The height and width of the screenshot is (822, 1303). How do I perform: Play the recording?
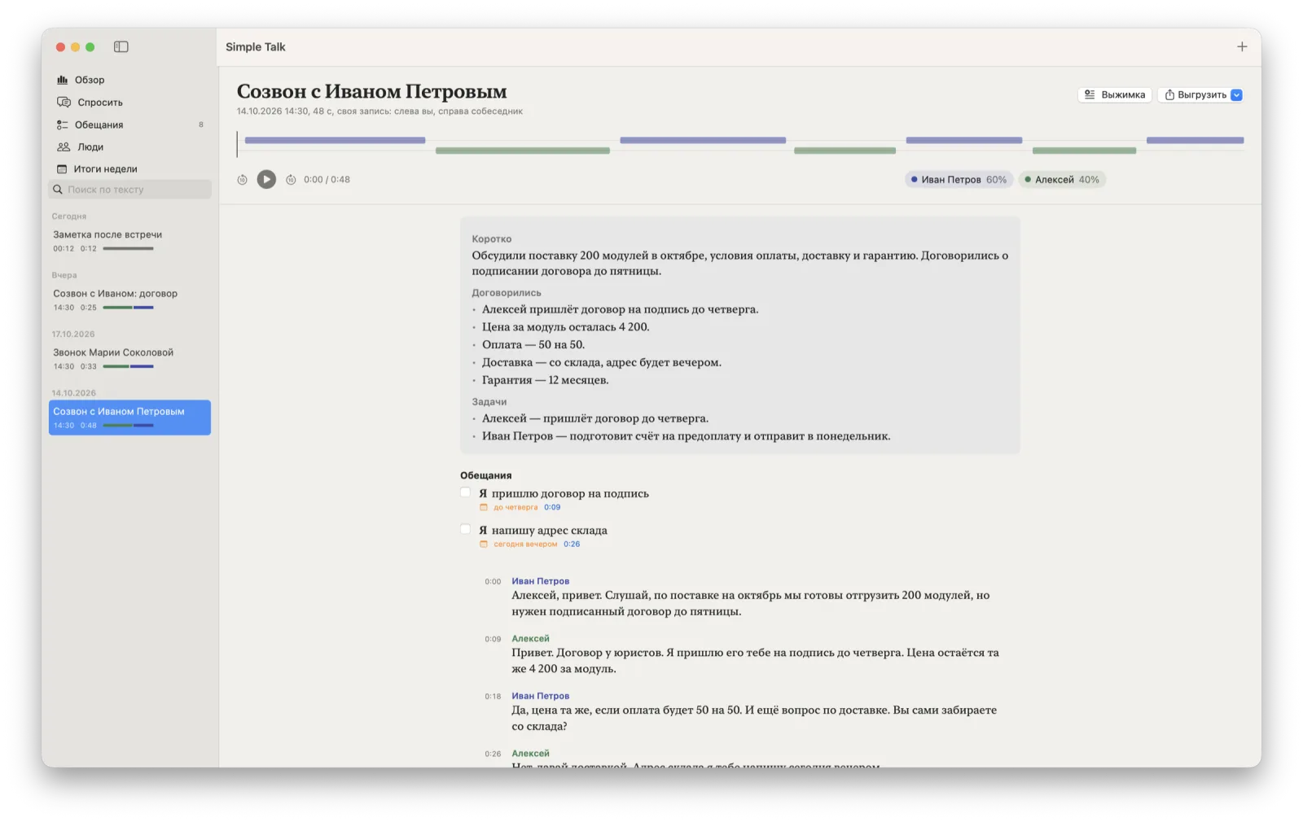pos(266,179)
